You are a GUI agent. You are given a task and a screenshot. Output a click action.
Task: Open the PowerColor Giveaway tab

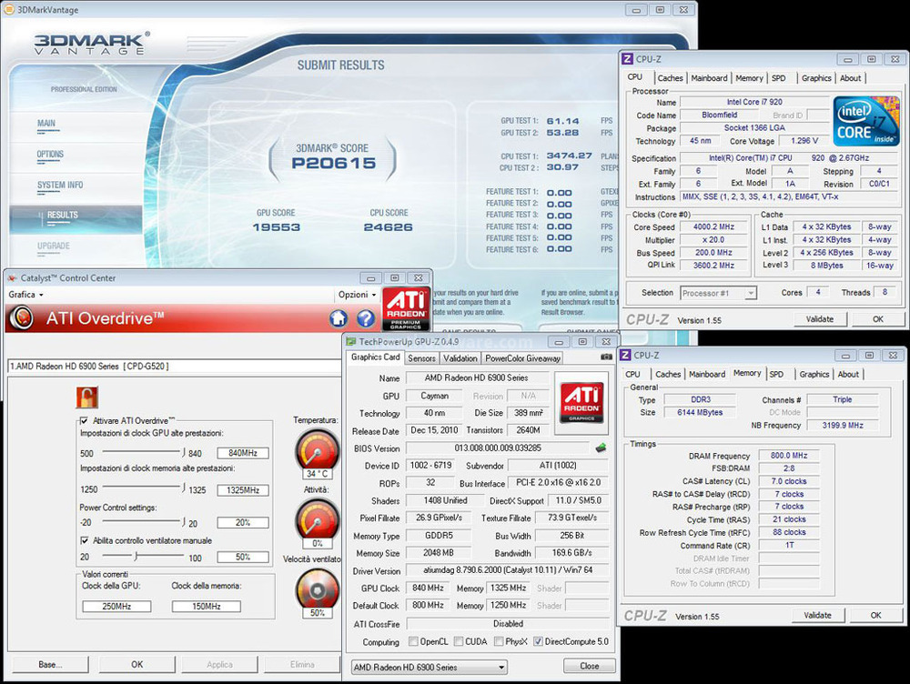pyautogui.click(x=523, y=358)
